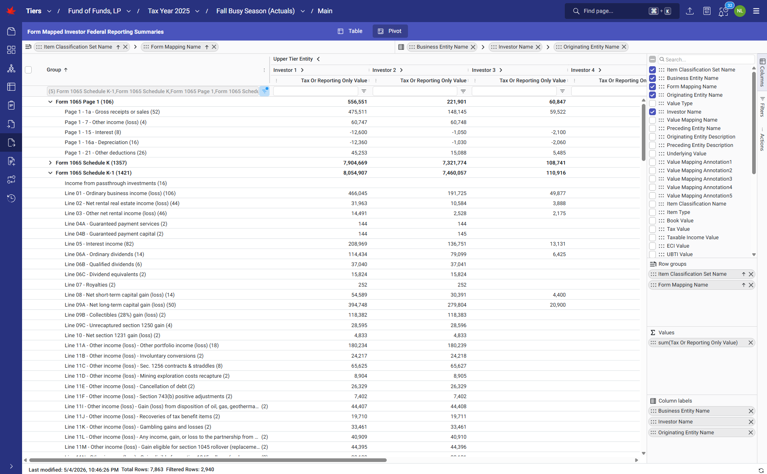Click the horizontal scrollbar of the grid
The image size is (767, 474).
coord(208,460)
